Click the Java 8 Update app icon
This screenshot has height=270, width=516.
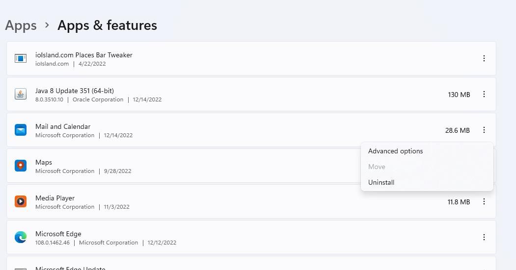(x=21, y=94)
